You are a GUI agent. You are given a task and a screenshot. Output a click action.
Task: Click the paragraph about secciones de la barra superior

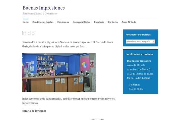pyautogui.click(x=68, y=101)
